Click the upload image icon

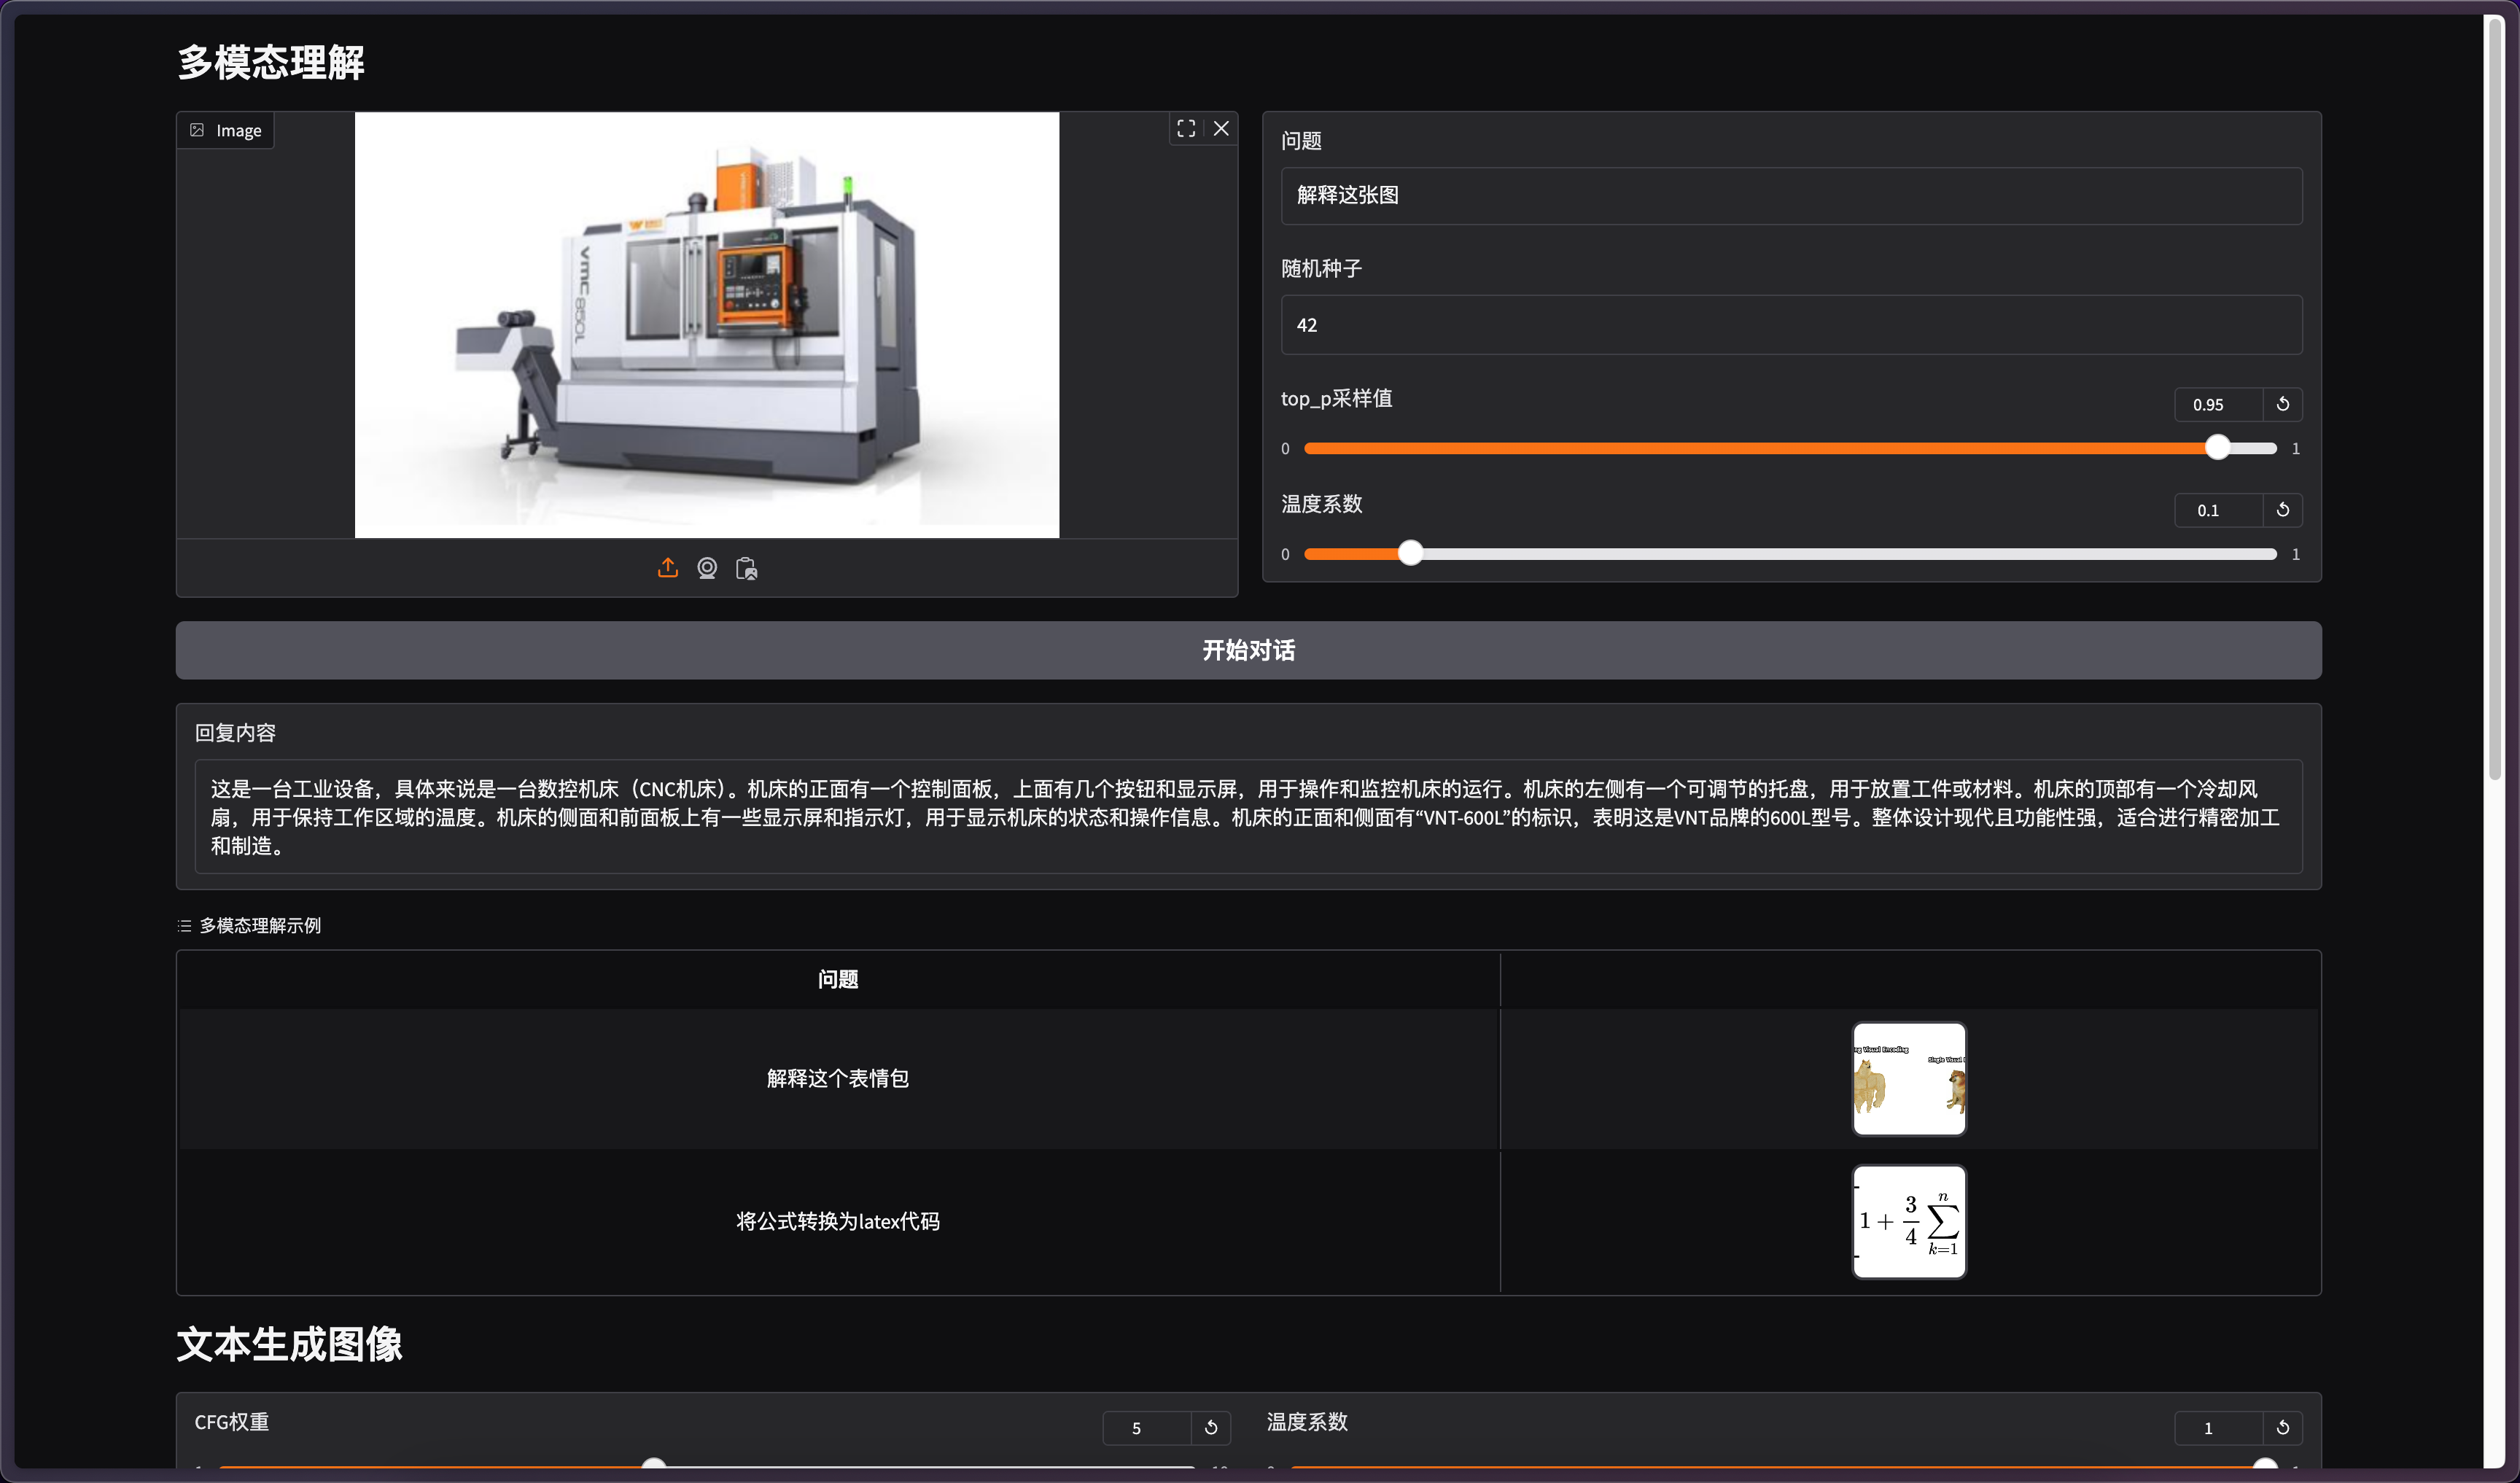click(x=668, y=568)
